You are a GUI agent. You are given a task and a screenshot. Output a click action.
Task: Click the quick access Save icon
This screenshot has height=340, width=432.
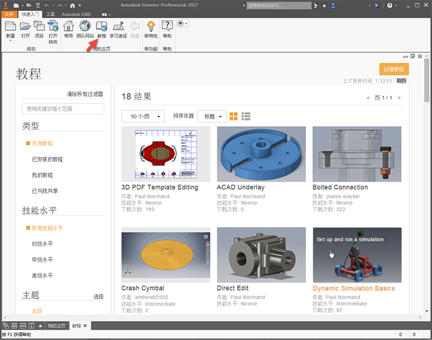[38, 5]
